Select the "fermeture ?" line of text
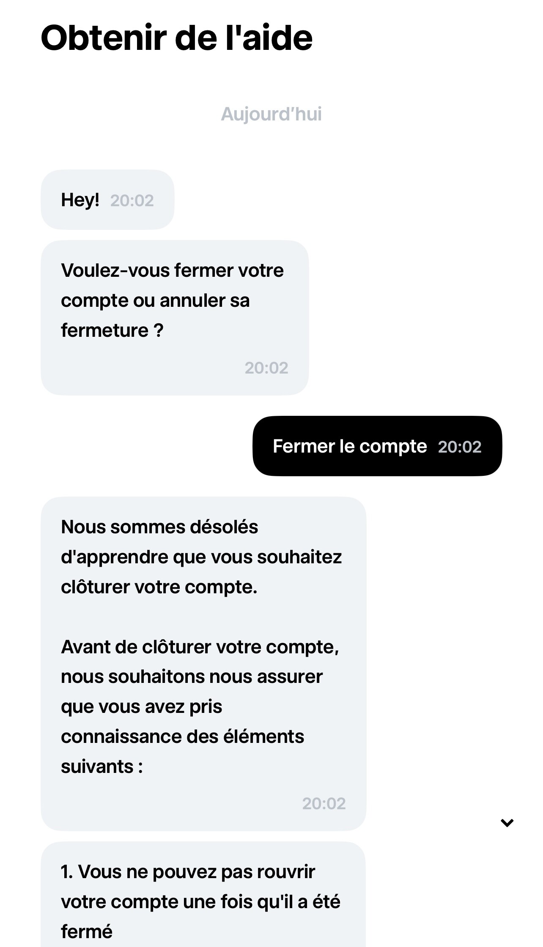This screenshot has width=543, height=947. click(112, 330)
